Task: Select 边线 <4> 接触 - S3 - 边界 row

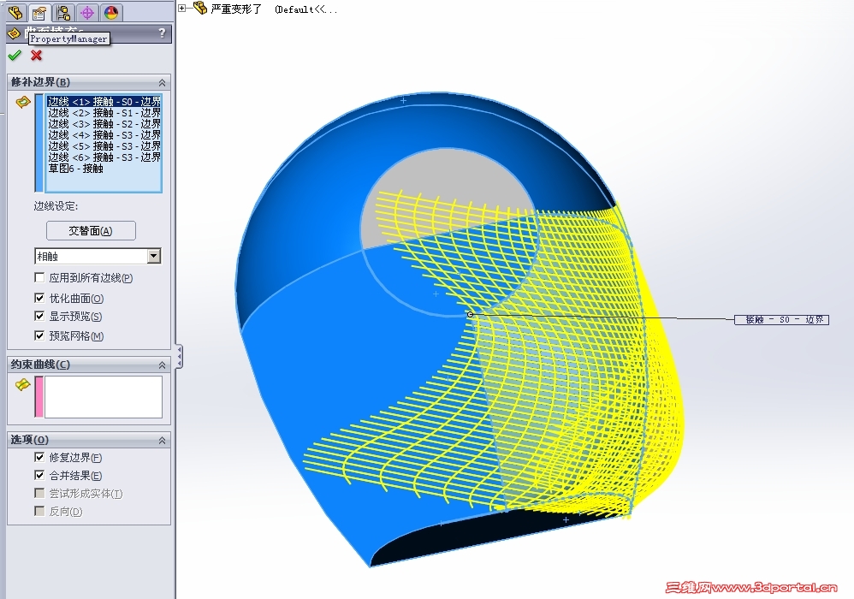Action: click(x=104, y=135)
